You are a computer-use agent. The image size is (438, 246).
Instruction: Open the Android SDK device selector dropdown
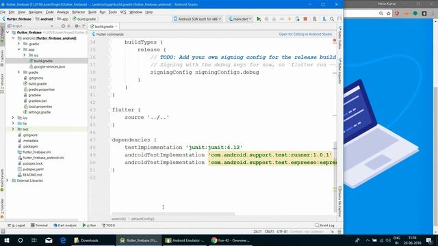tap(198, 19)
